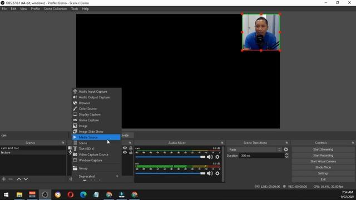Open File Explorer from the taskbar
Image resolution: width=356 pixels, height=200 pixels.
click(x=19, y=194)
